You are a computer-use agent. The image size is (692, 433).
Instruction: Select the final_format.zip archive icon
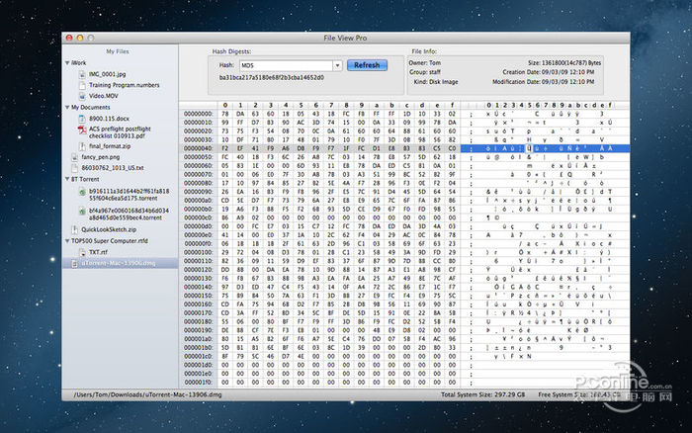[x=81, y=145]
